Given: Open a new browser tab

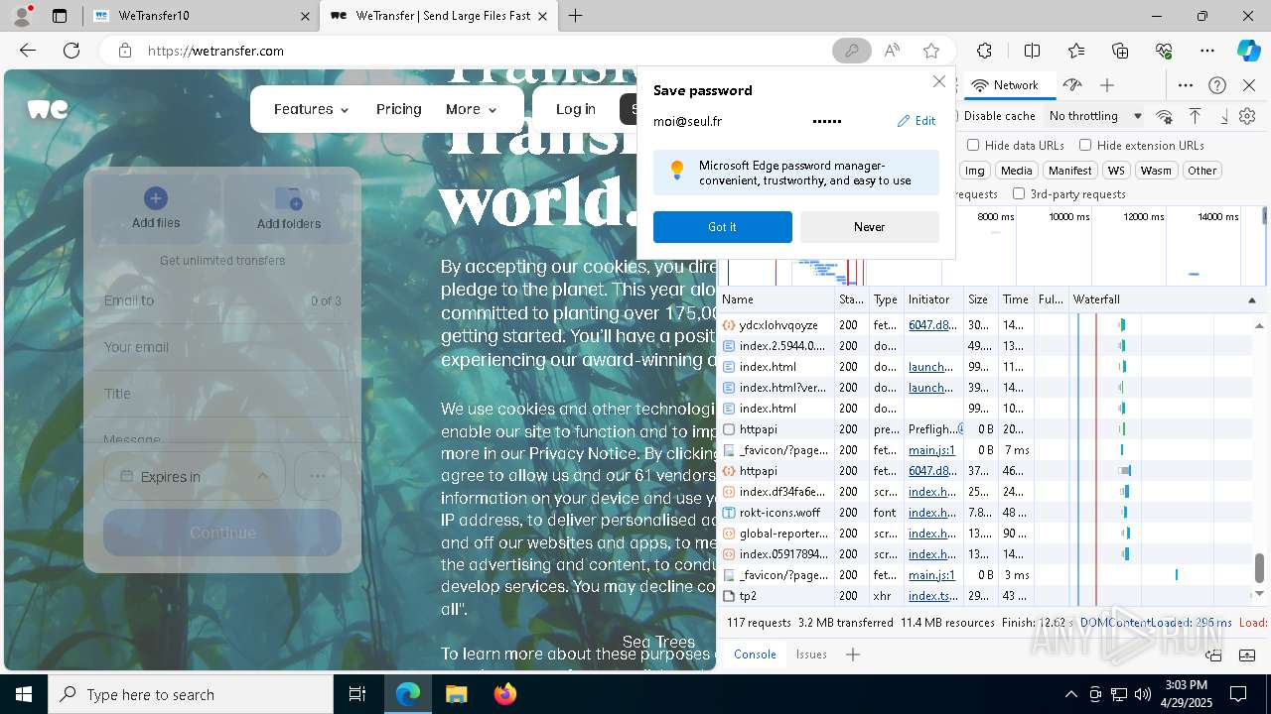Looking at the screenshot, I should point(575,16).
